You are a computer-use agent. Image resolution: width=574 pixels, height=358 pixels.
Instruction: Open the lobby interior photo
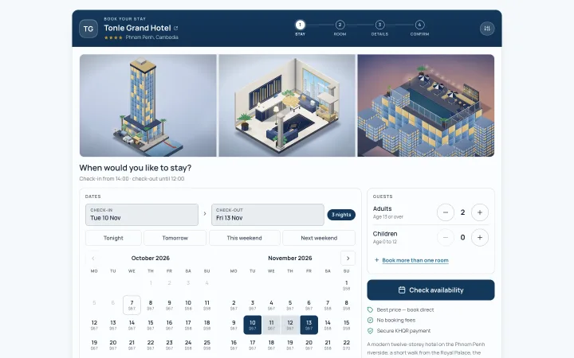pos(287,106)
